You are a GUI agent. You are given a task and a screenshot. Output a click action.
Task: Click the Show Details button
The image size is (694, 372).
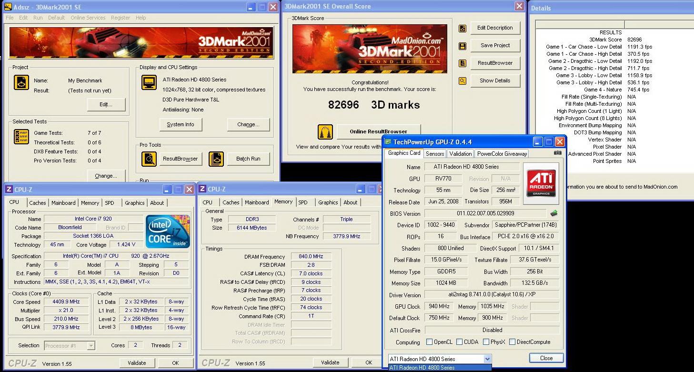pyautogui.click(x=495, y=81)
